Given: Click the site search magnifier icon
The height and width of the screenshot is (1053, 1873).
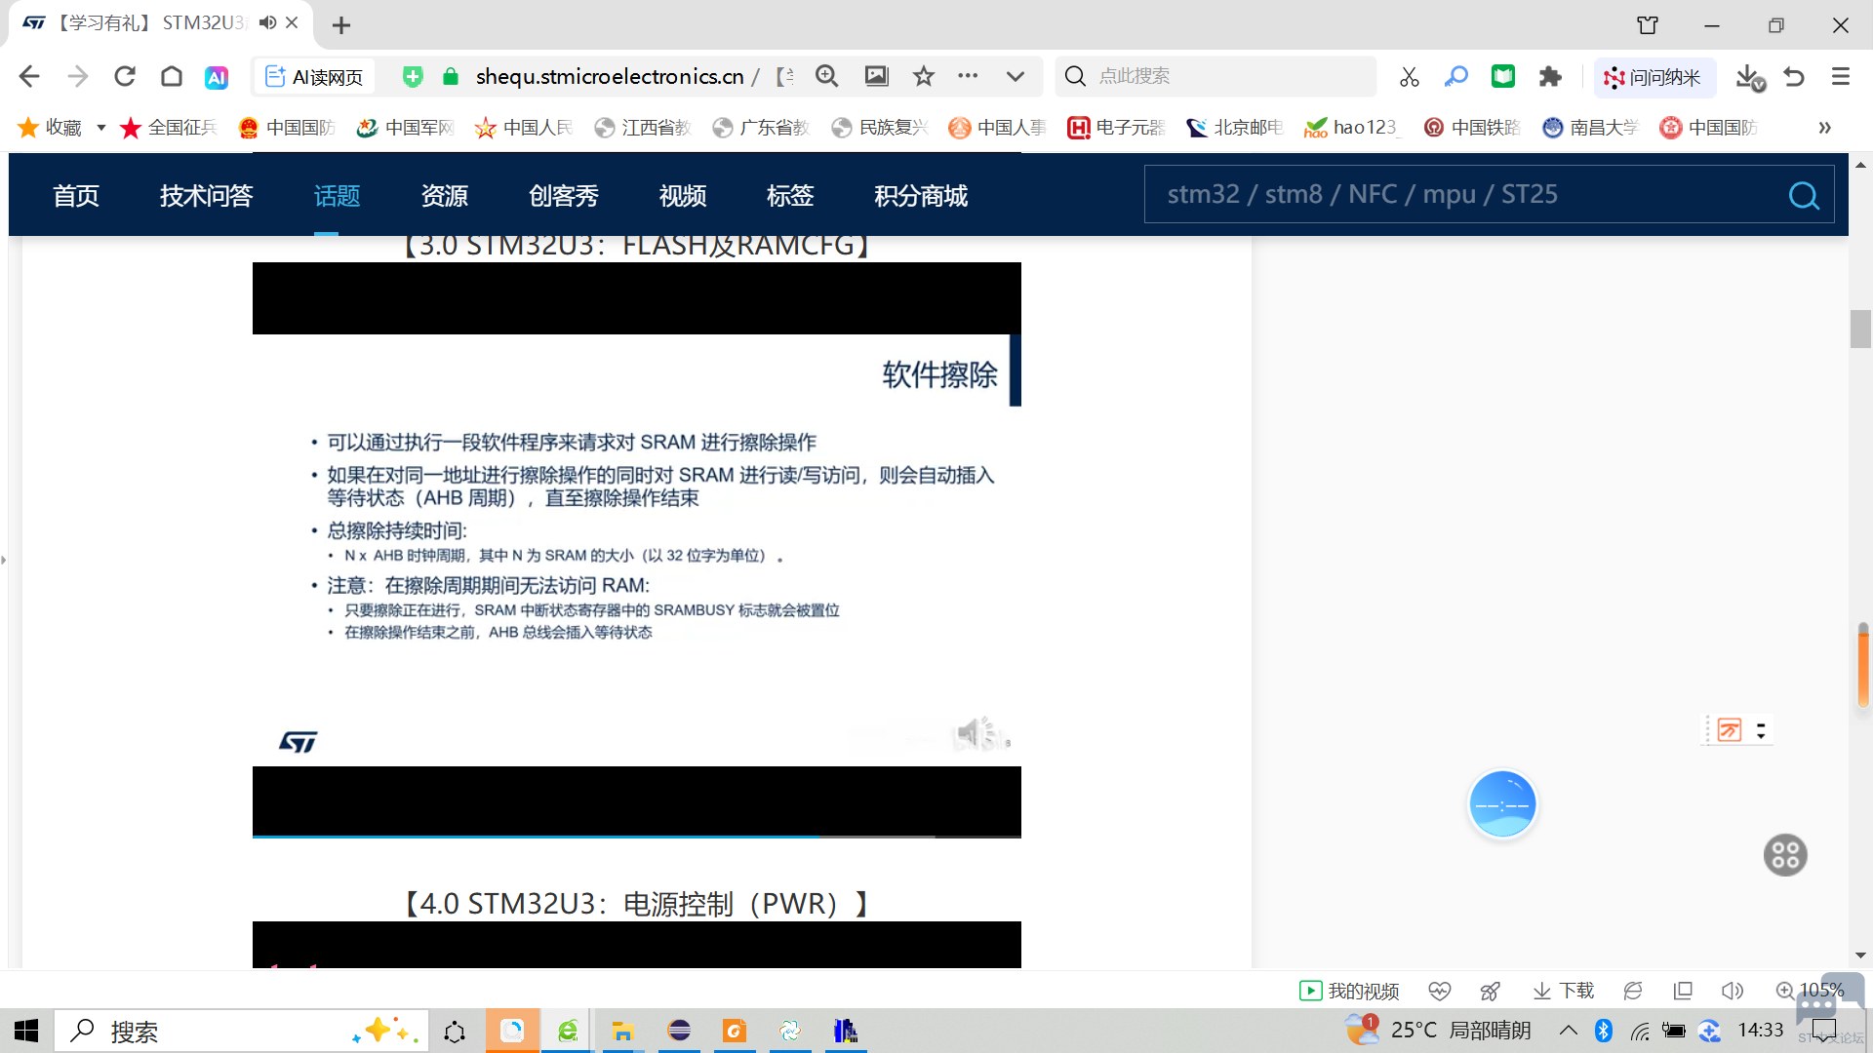Looking at the screenshot, I should pos(1803,196).
